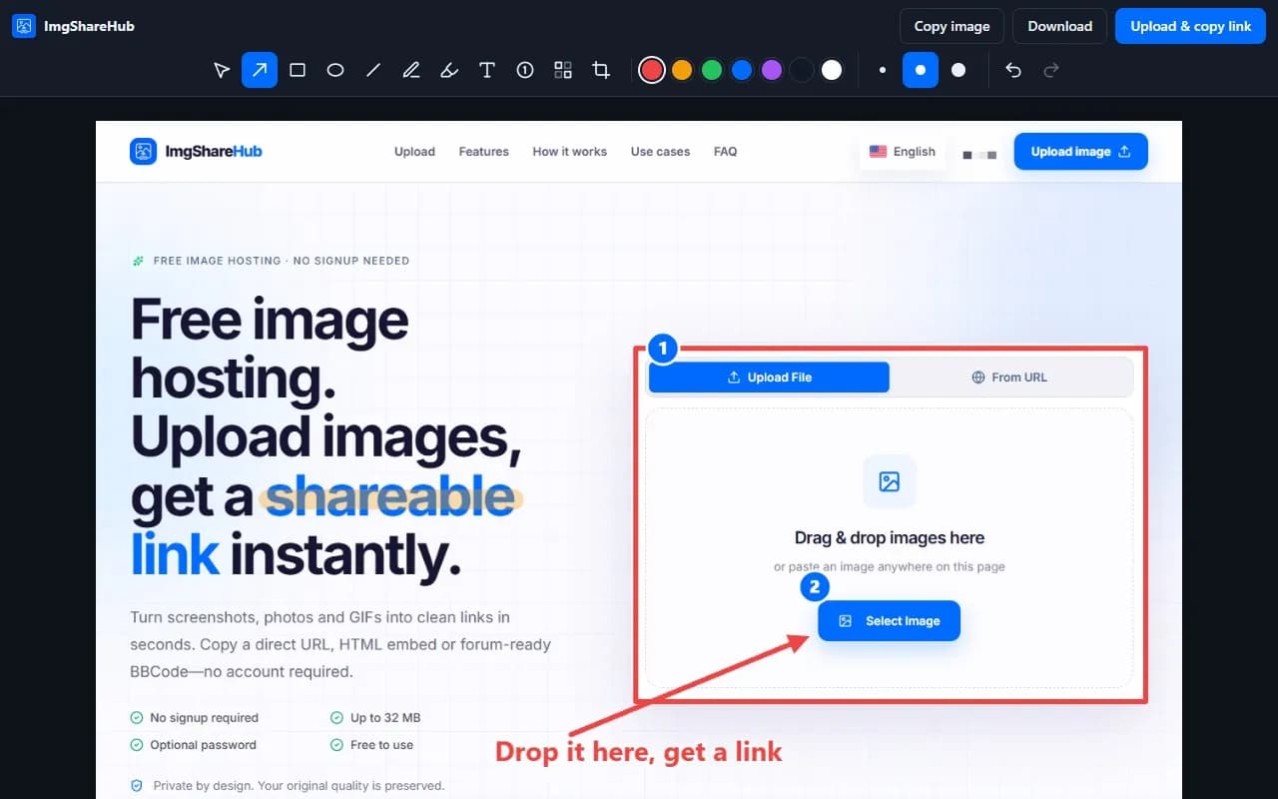
Task: Open How it works nav item
Action: click(570, 152)
